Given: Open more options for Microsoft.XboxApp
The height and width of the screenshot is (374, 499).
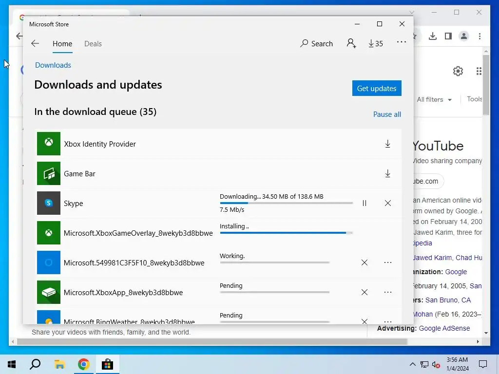Looking at the screenshot, I should 387,292.
